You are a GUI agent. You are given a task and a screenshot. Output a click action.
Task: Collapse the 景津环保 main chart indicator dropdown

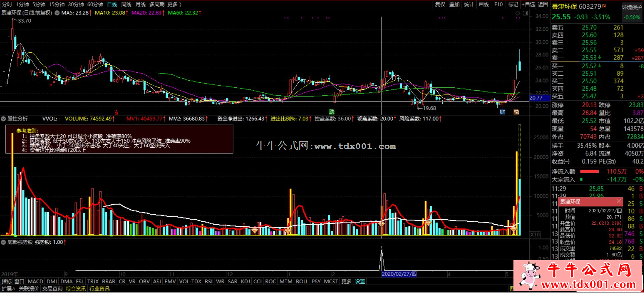click(x=57, y=13)
